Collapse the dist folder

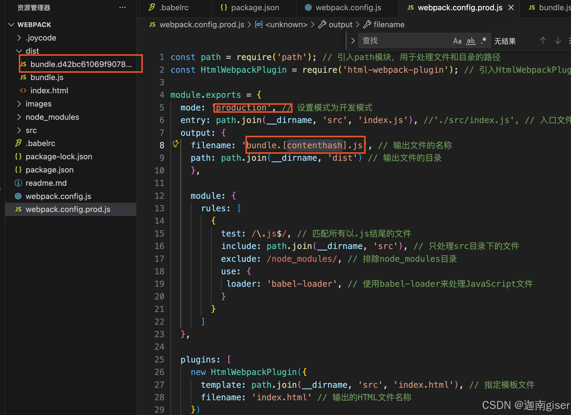tap(19, 51)
